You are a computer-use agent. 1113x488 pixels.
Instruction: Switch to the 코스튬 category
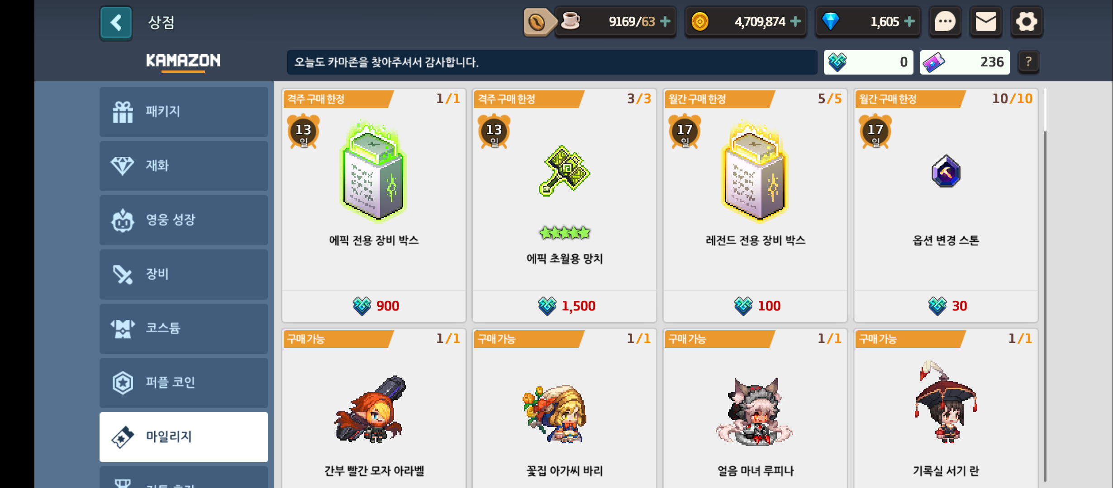(x=184, y=328)
